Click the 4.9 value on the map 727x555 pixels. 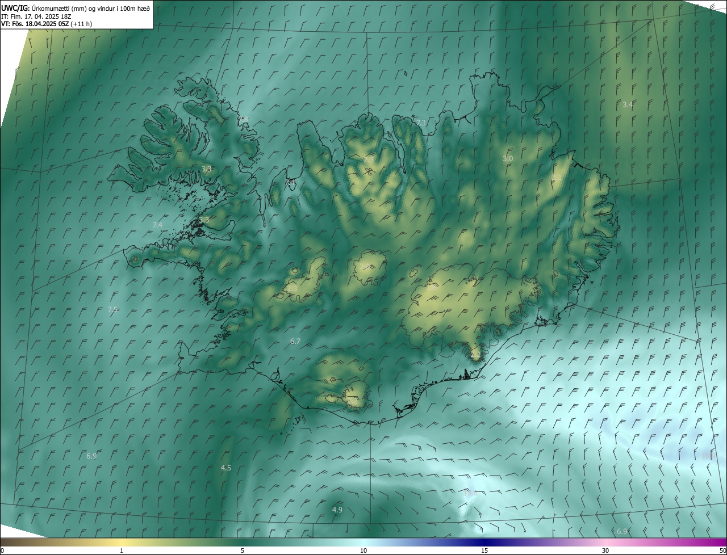point(337,510)
